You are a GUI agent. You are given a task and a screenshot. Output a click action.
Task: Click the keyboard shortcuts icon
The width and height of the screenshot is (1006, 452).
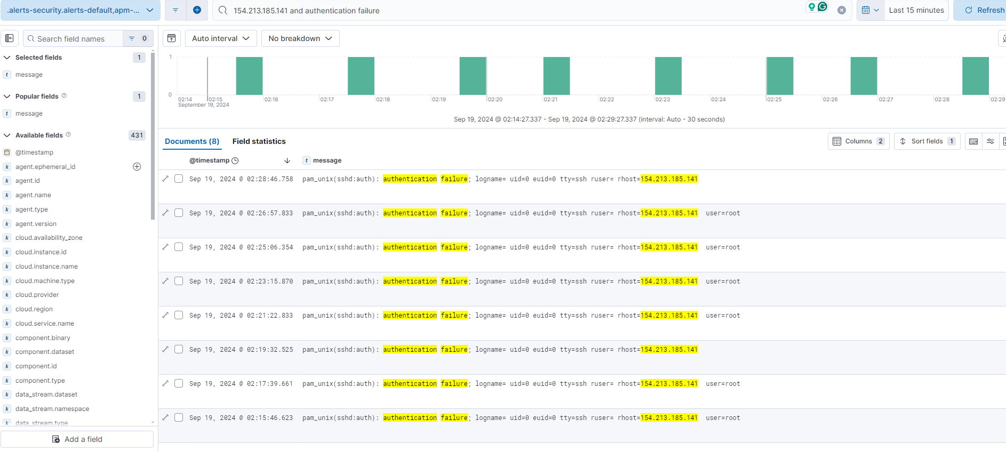[973, 141]
